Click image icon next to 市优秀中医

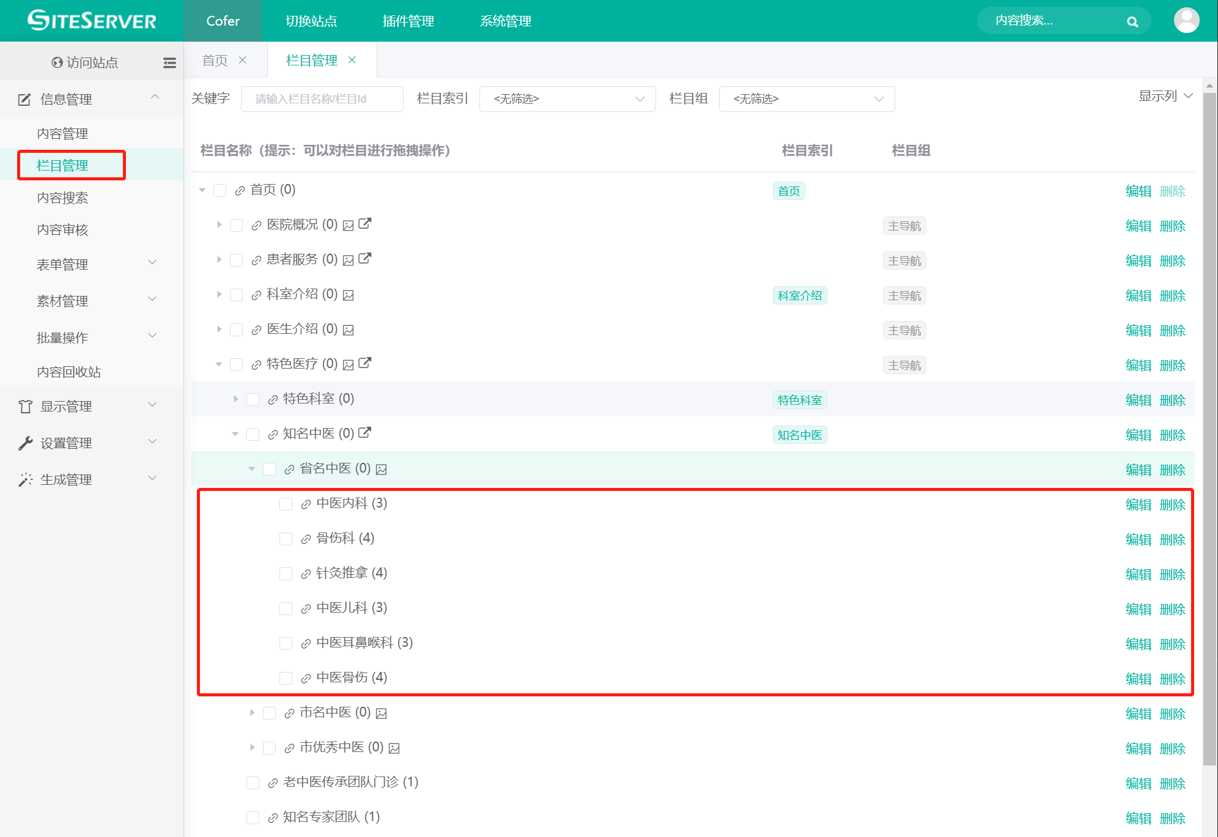(394, 748)
